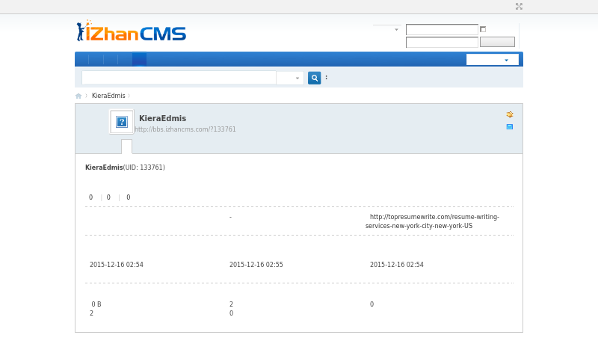
Task: Focus the lower login password input field
Action: coord(442,42)
